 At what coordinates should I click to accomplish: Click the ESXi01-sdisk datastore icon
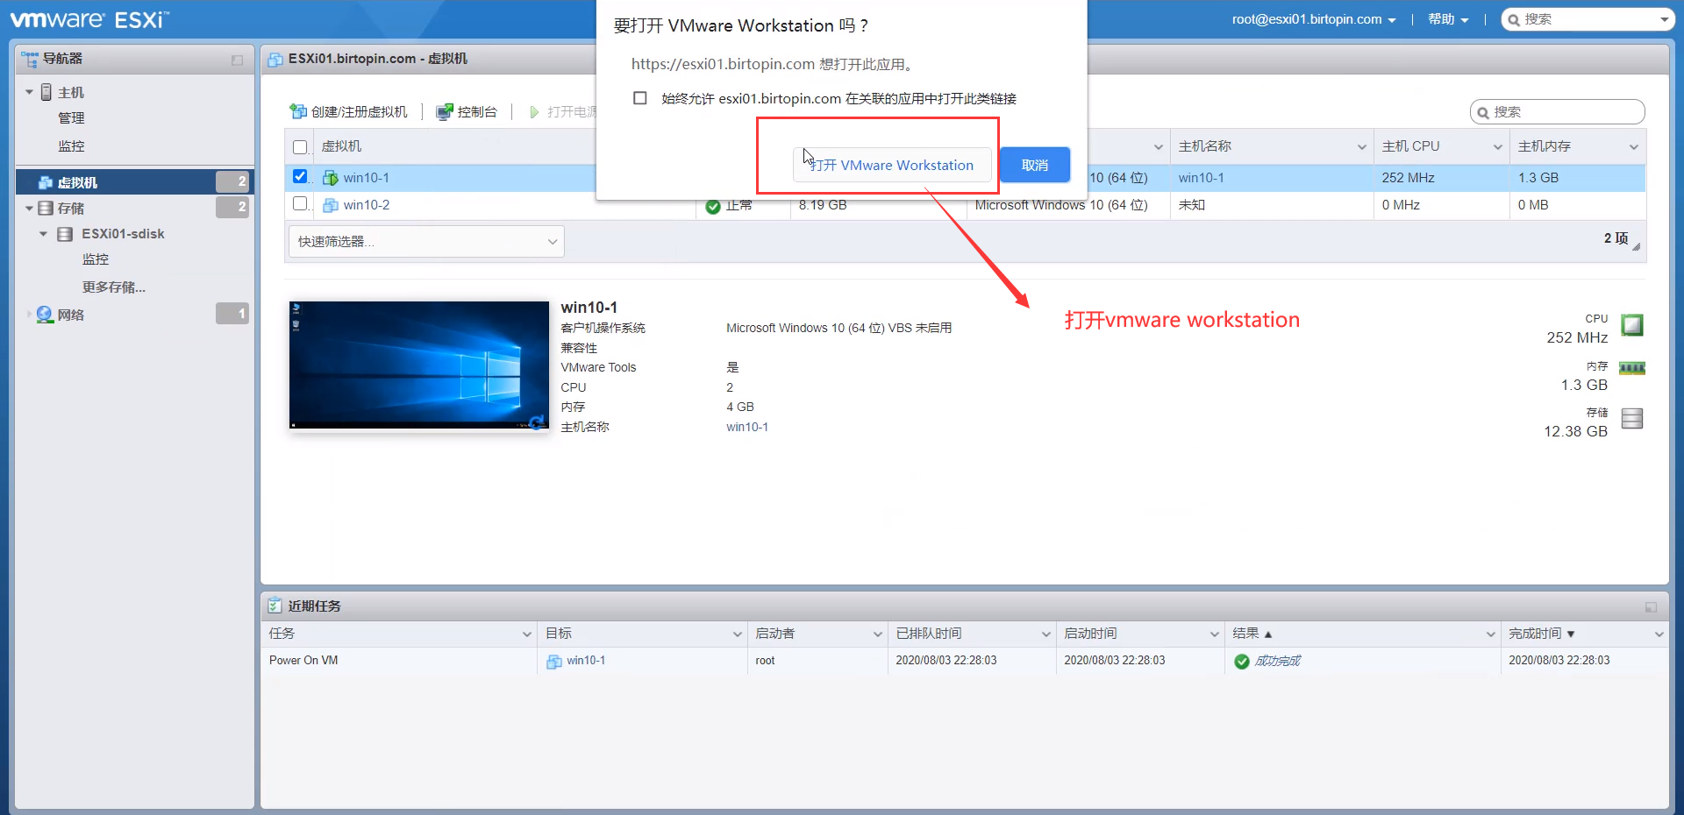[x=65, y=234]
